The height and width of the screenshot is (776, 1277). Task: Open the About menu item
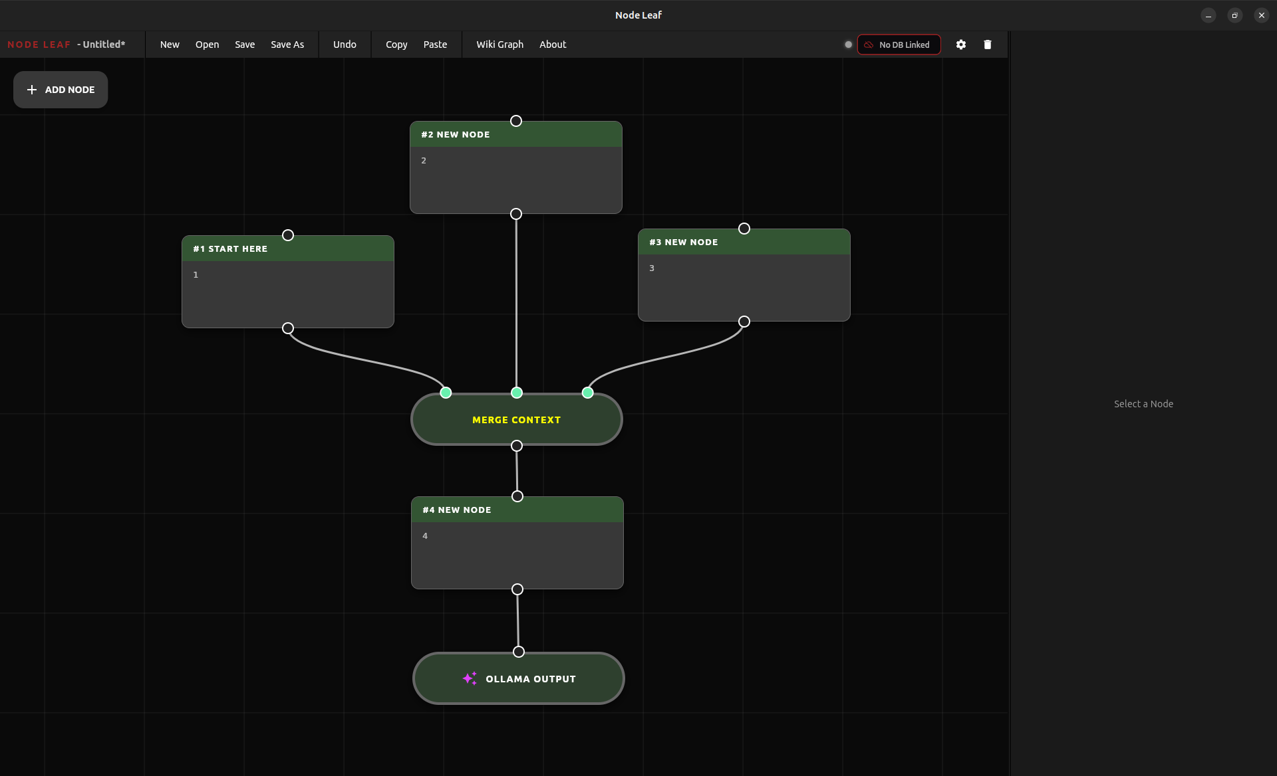click(x=552, y=45)
